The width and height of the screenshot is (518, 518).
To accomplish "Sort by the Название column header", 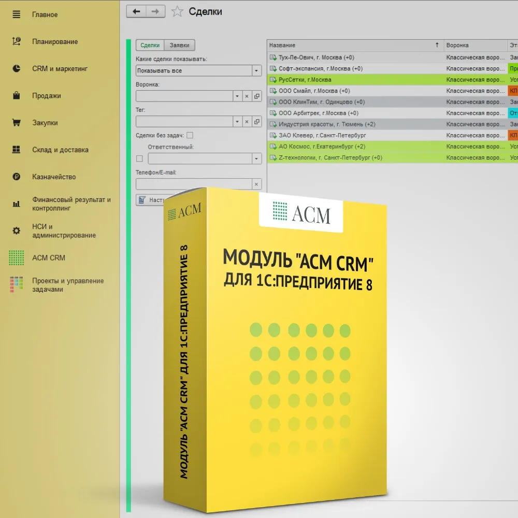I will click(355, 45).
